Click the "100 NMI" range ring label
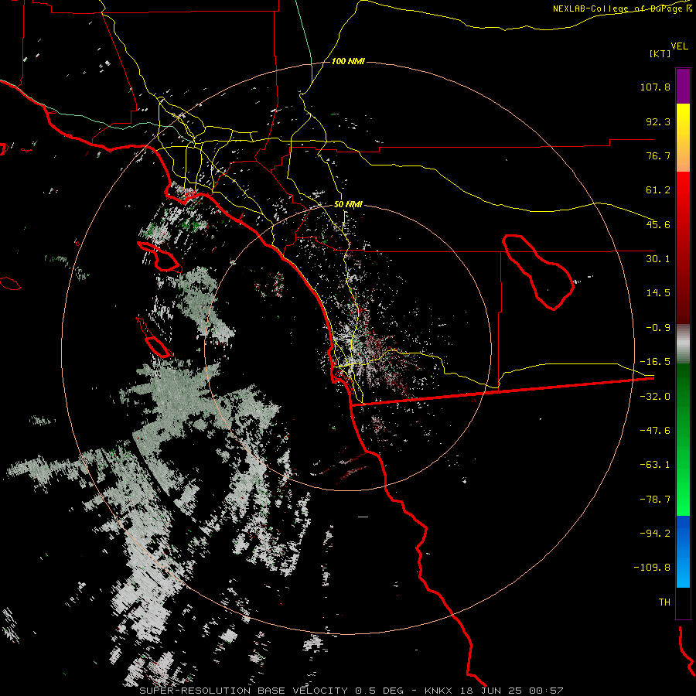Screen dimensions: 696x696 348,61
